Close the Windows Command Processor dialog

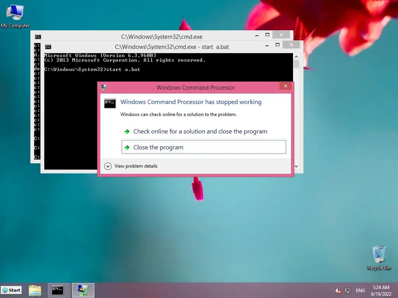click(x=286, y=86)
